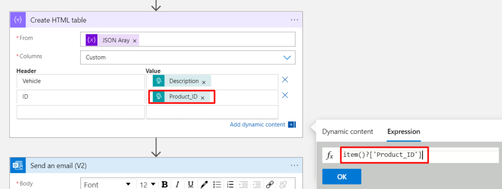
Task: Switch to the Expression tab
Action: [x=404, y=132]
